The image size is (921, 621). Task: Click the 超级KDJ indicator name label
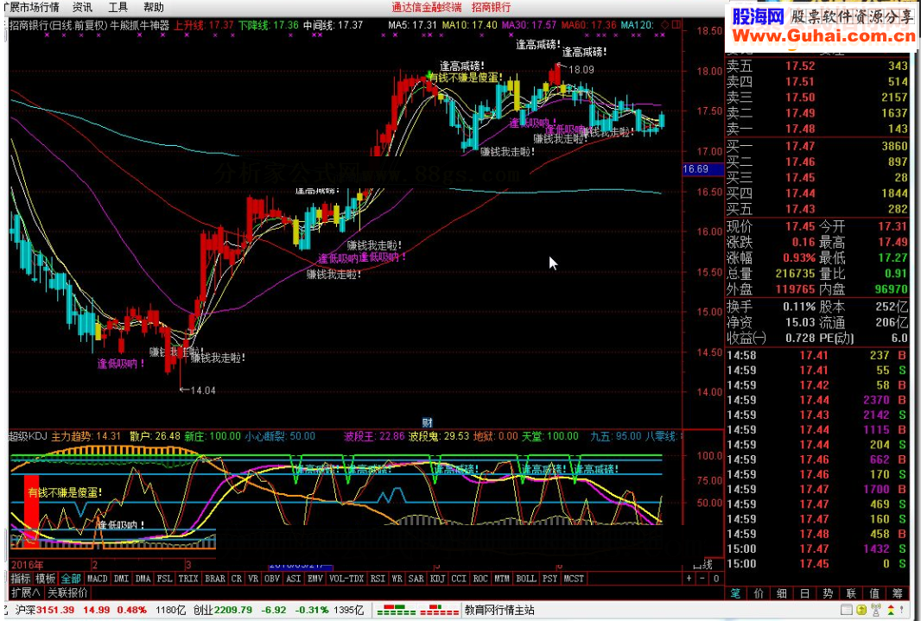click(29, 436)
